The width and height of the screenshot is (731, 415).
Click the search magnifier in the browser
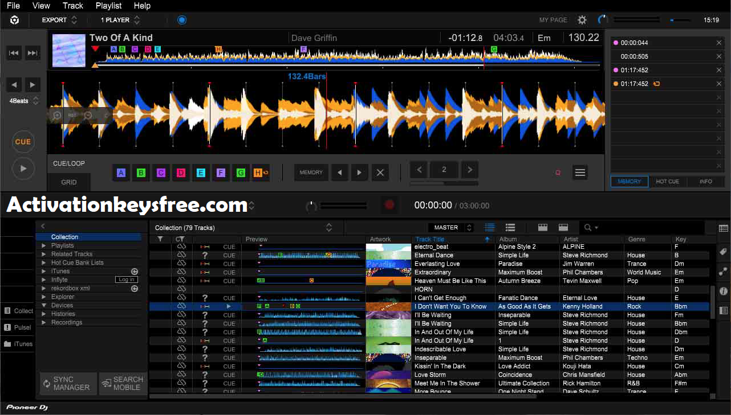coord(588,228)
